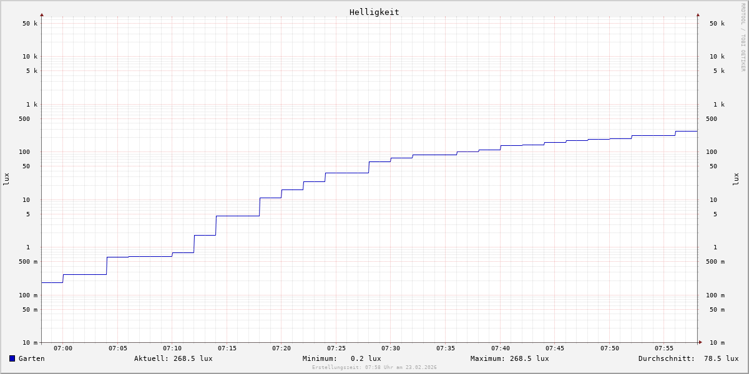Image resolution: width=749 pixels, height=374 pixels.
Task: Click the Garten legend label
Action: coord(31,358)
